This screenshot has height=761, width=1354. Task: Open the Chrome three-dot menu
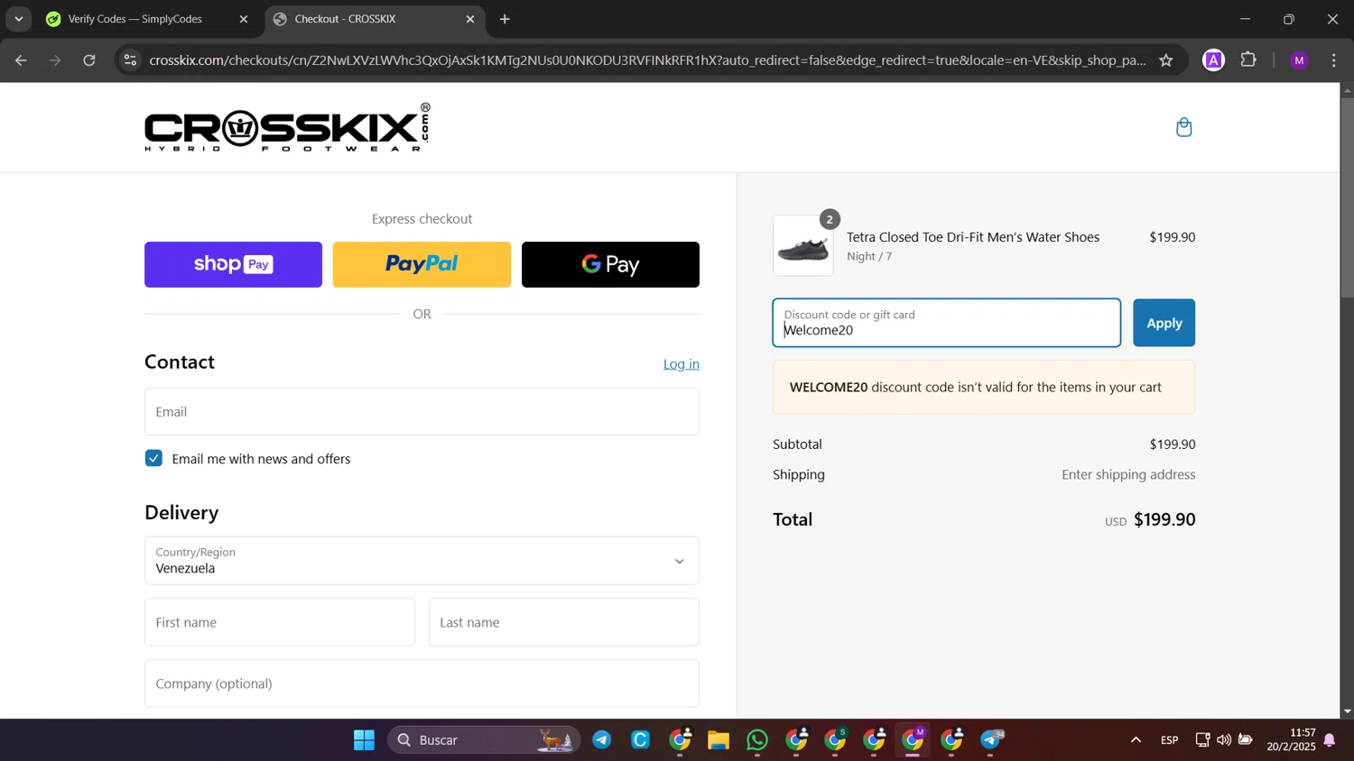click(1334, 60)
